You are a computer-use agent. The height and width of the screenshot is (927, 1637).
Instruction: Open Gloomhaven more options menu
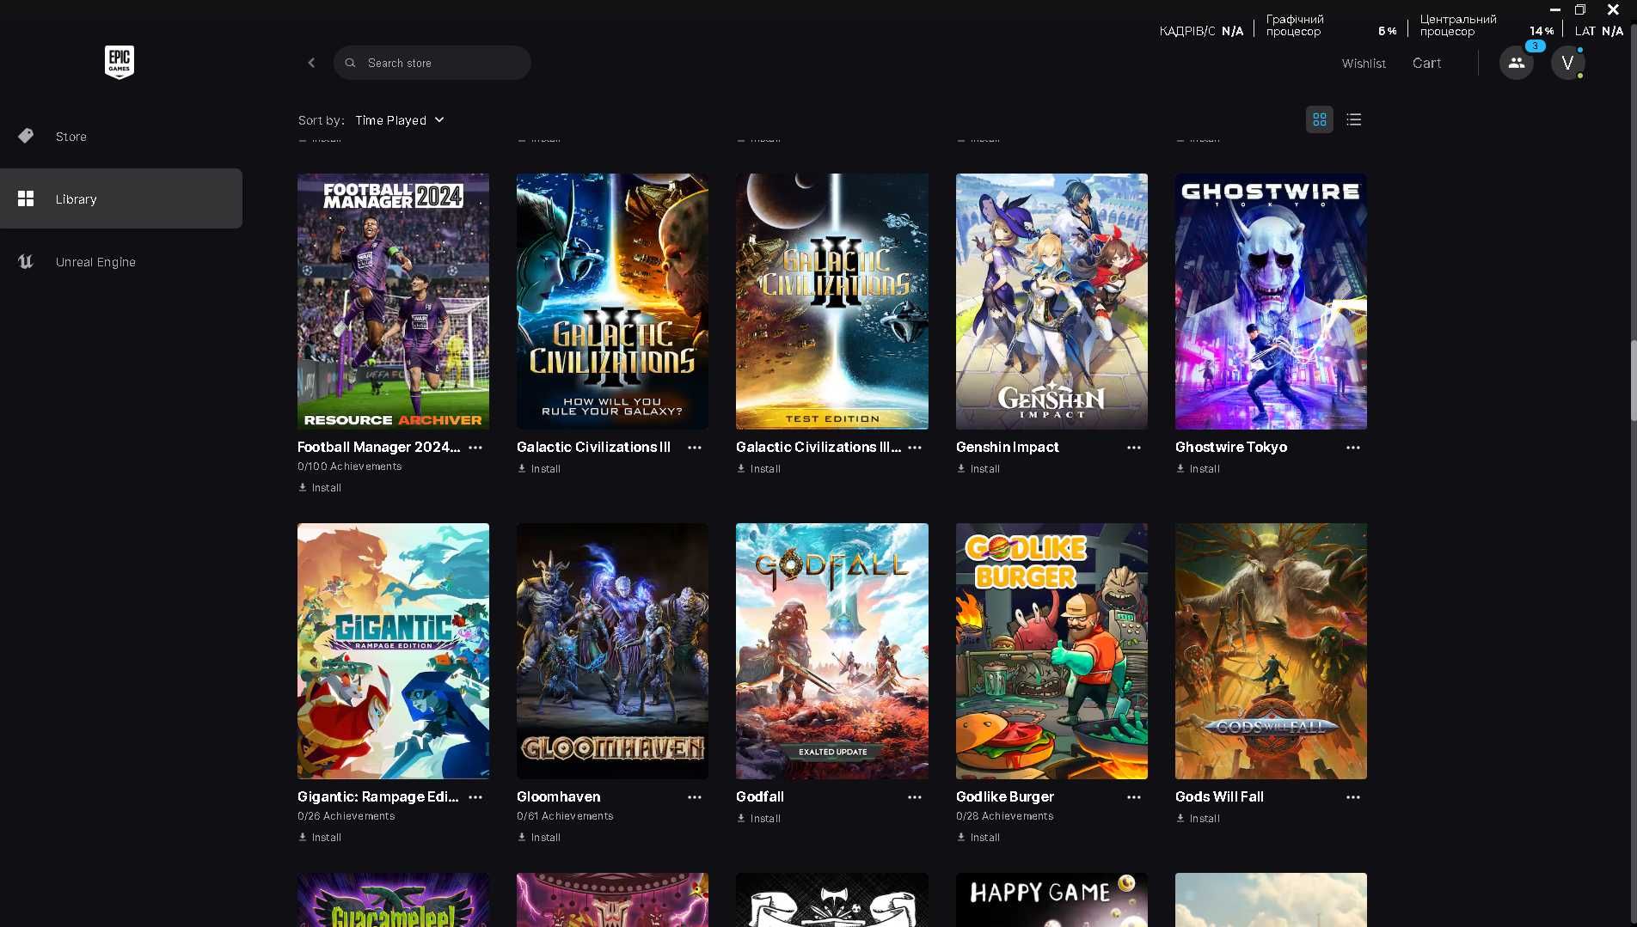point(695,797)
